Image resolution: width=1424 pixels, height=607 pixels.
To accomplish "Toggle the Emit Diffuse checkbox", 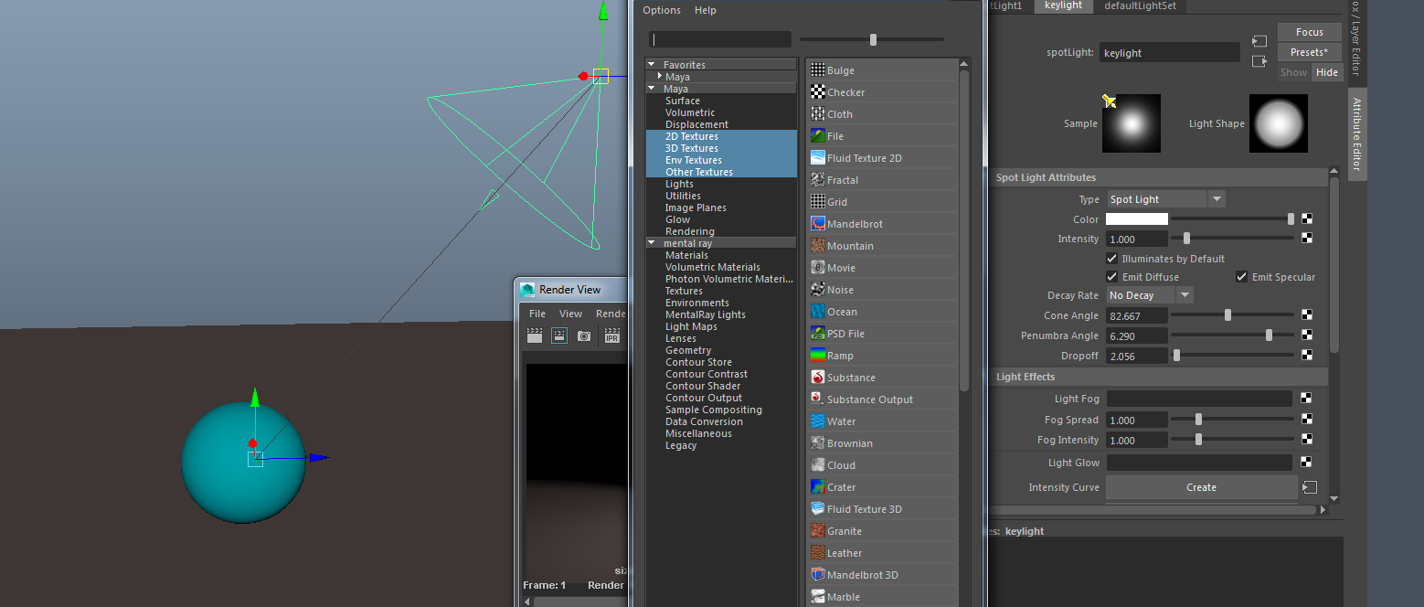I will click(1111, 277).
